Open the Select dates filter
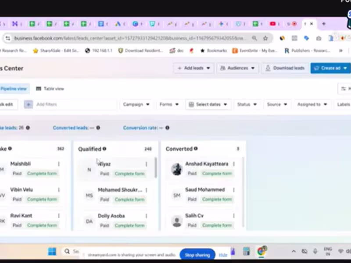Viewport: 351px width, 263px height. [x=208, y=104]
